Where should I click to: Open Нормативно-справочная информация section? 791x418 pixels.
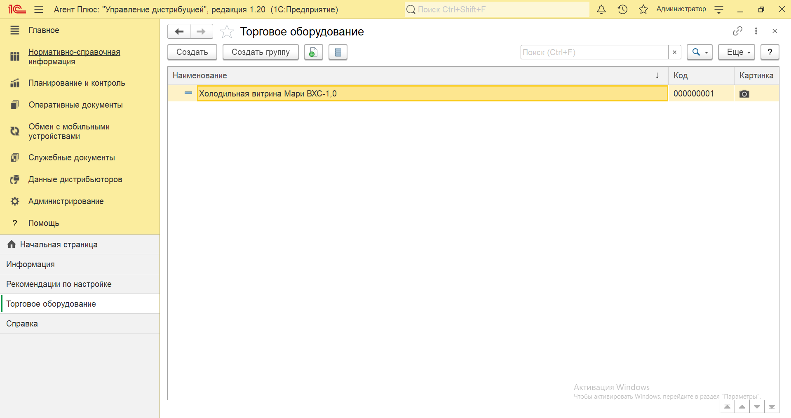click(x=74, y=57)
